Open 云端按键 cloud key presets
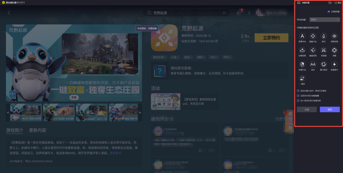This screenshot has width=343, height=173. (x=333, y=12)
